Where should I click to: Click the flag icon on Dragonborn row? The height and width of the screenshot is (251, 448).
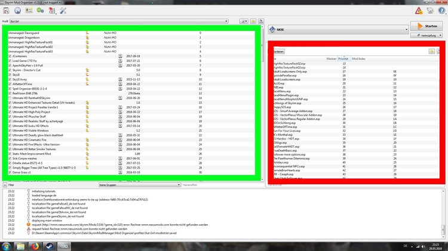tap(87, 38)
